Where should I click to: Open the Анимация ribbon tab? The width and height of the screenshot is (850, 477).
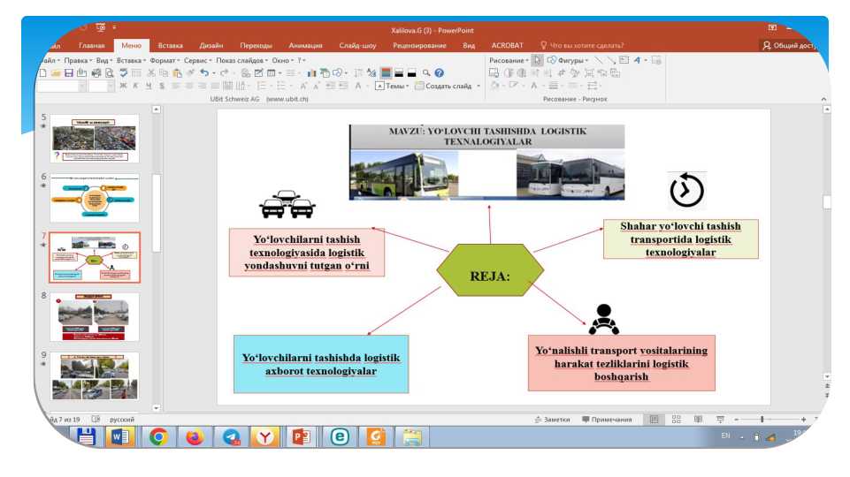(305, 45)
